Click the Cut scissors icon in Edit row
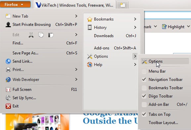 31,35
